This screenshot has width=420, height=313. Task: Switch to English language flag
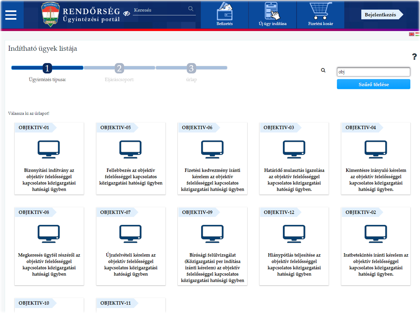[x=412, y=34]
